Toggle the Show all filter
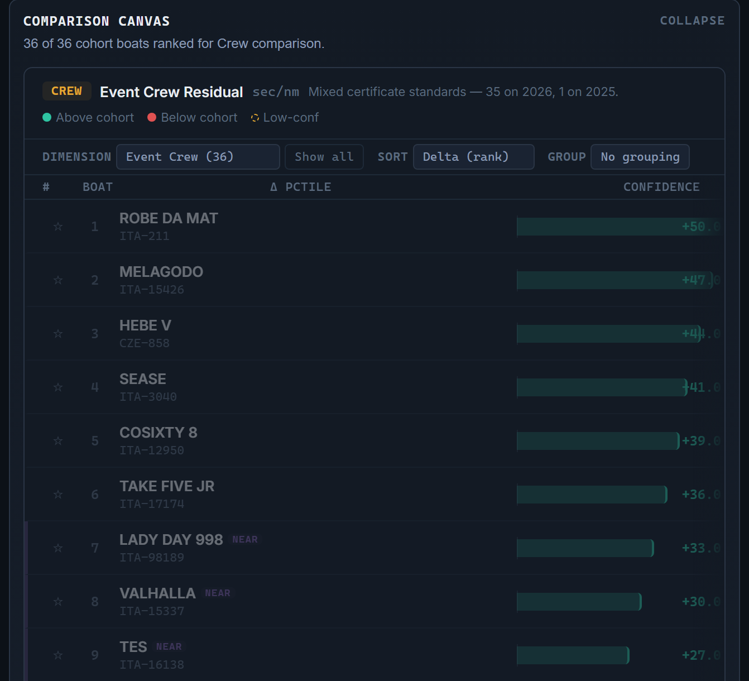This screenshot has height=681, width=749. click(324, 157)
